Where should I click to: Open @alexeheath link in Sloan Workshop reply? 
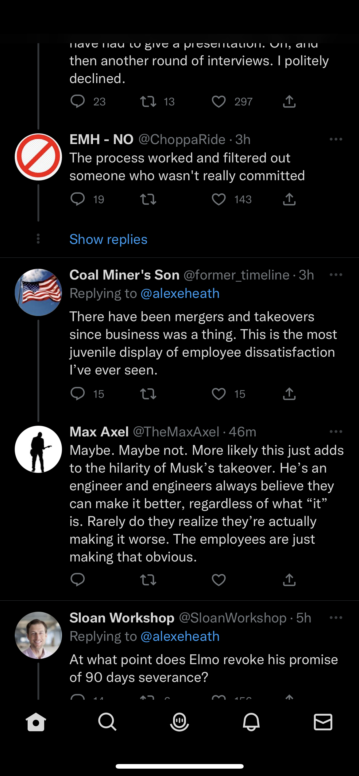coord(180,637)
